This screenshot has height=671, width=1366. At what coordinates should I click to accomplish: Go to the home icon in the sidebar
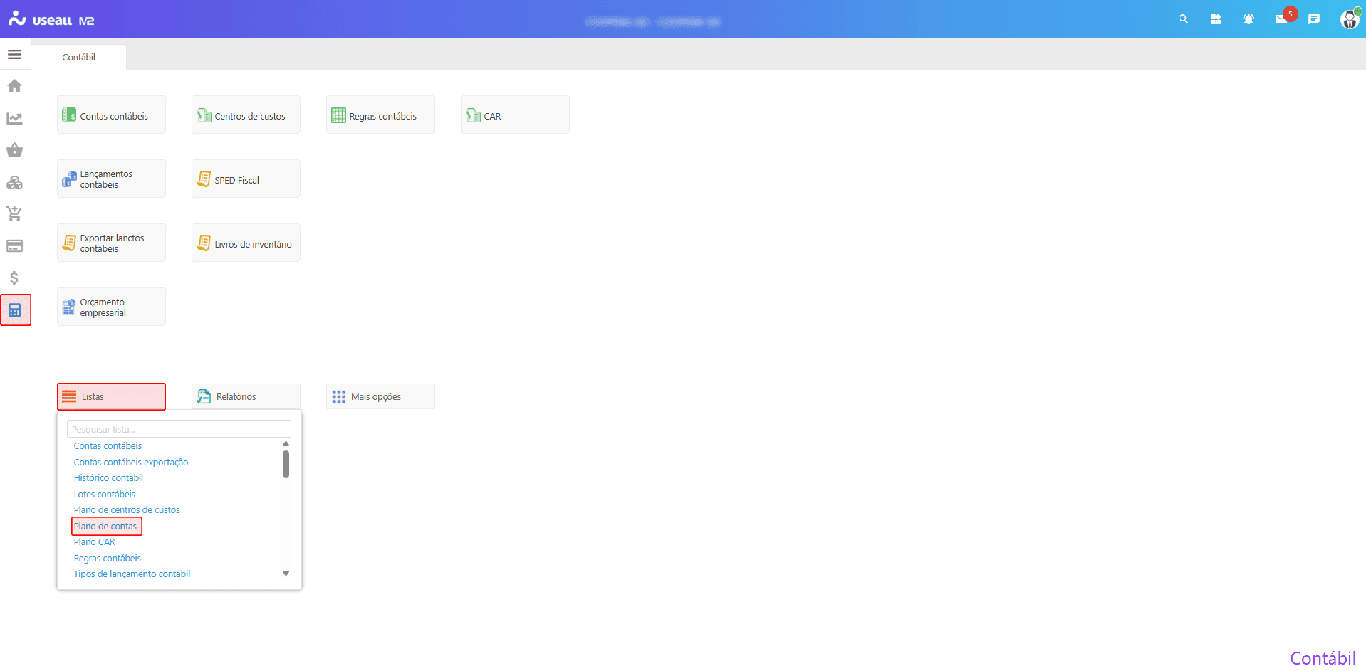tap(14, 86)
